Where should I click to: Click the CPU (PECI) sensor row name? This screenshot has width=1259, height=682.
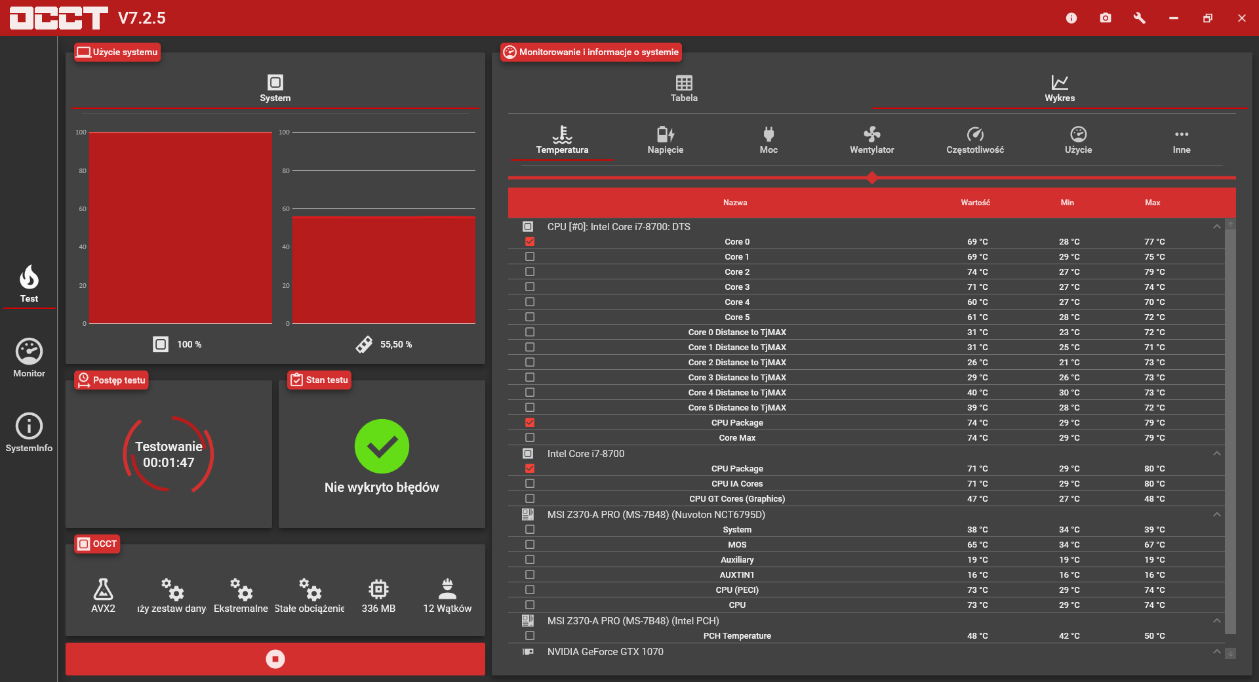coord(737,590)
